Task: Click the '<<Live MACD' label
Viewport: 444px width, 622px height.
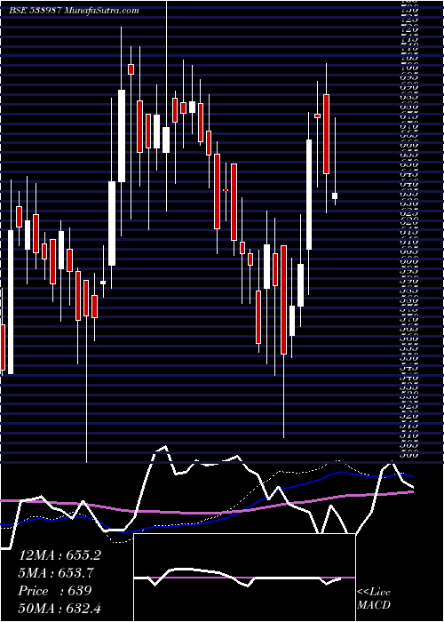Action: click(x=374, y=599)
